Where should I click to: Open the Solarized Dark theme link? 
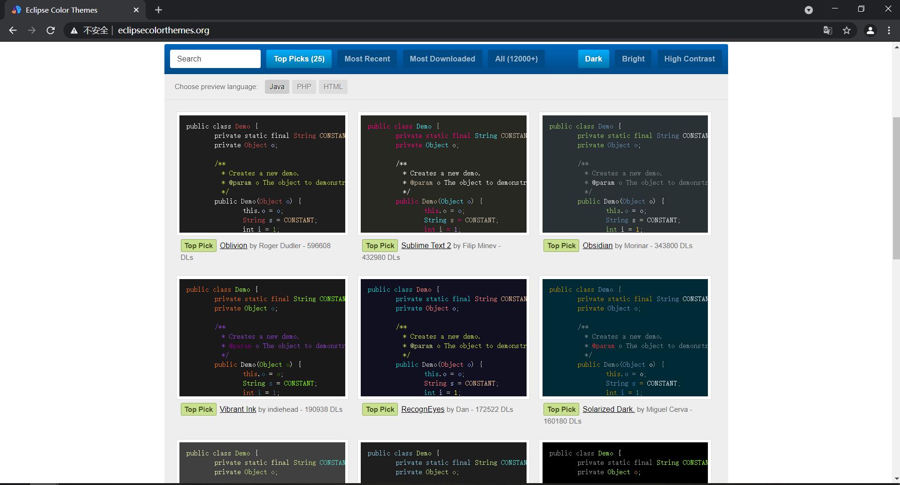(608, 409)
